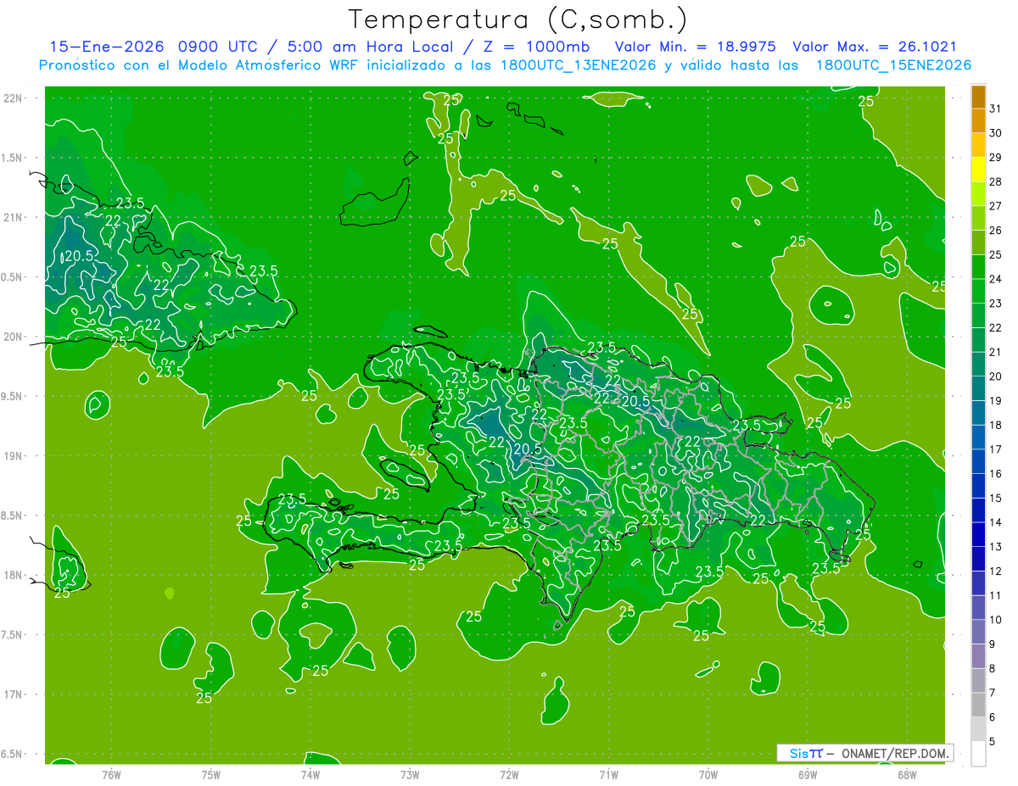Click the valid-until time '1800UTC_15ENE2026'
This screenshot has width=1018, height=786.
(893, 65)
